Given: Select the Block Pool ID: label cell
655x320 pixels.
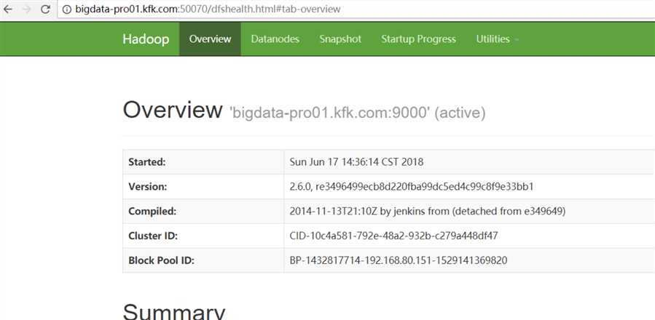Looking at the screenshot, I should pyautogui.click(x=203, y=260).
